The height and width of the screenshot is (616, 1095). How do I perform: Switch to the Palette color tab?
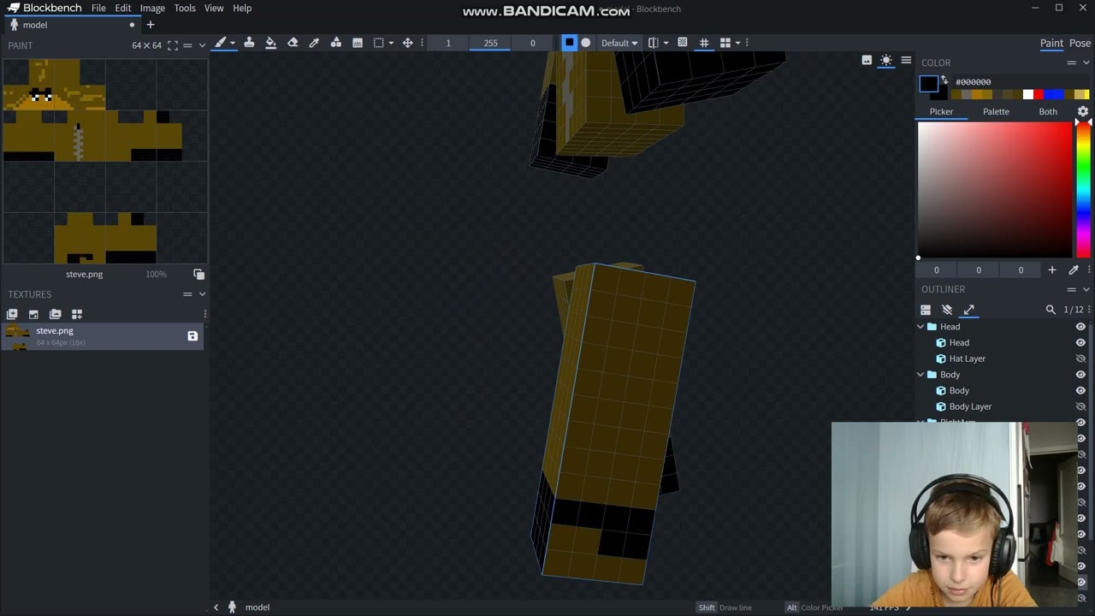[x=996, y=111]
